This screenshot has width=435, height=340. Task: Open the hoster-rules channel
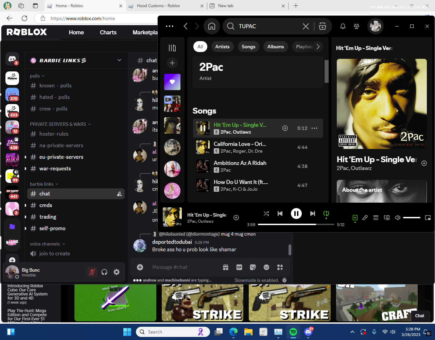(76, 134)
